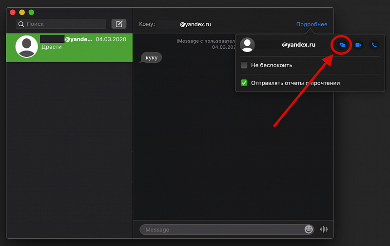Click the "Подробнее" link
This screenshot has width=390, height=246.
(312, 24)
